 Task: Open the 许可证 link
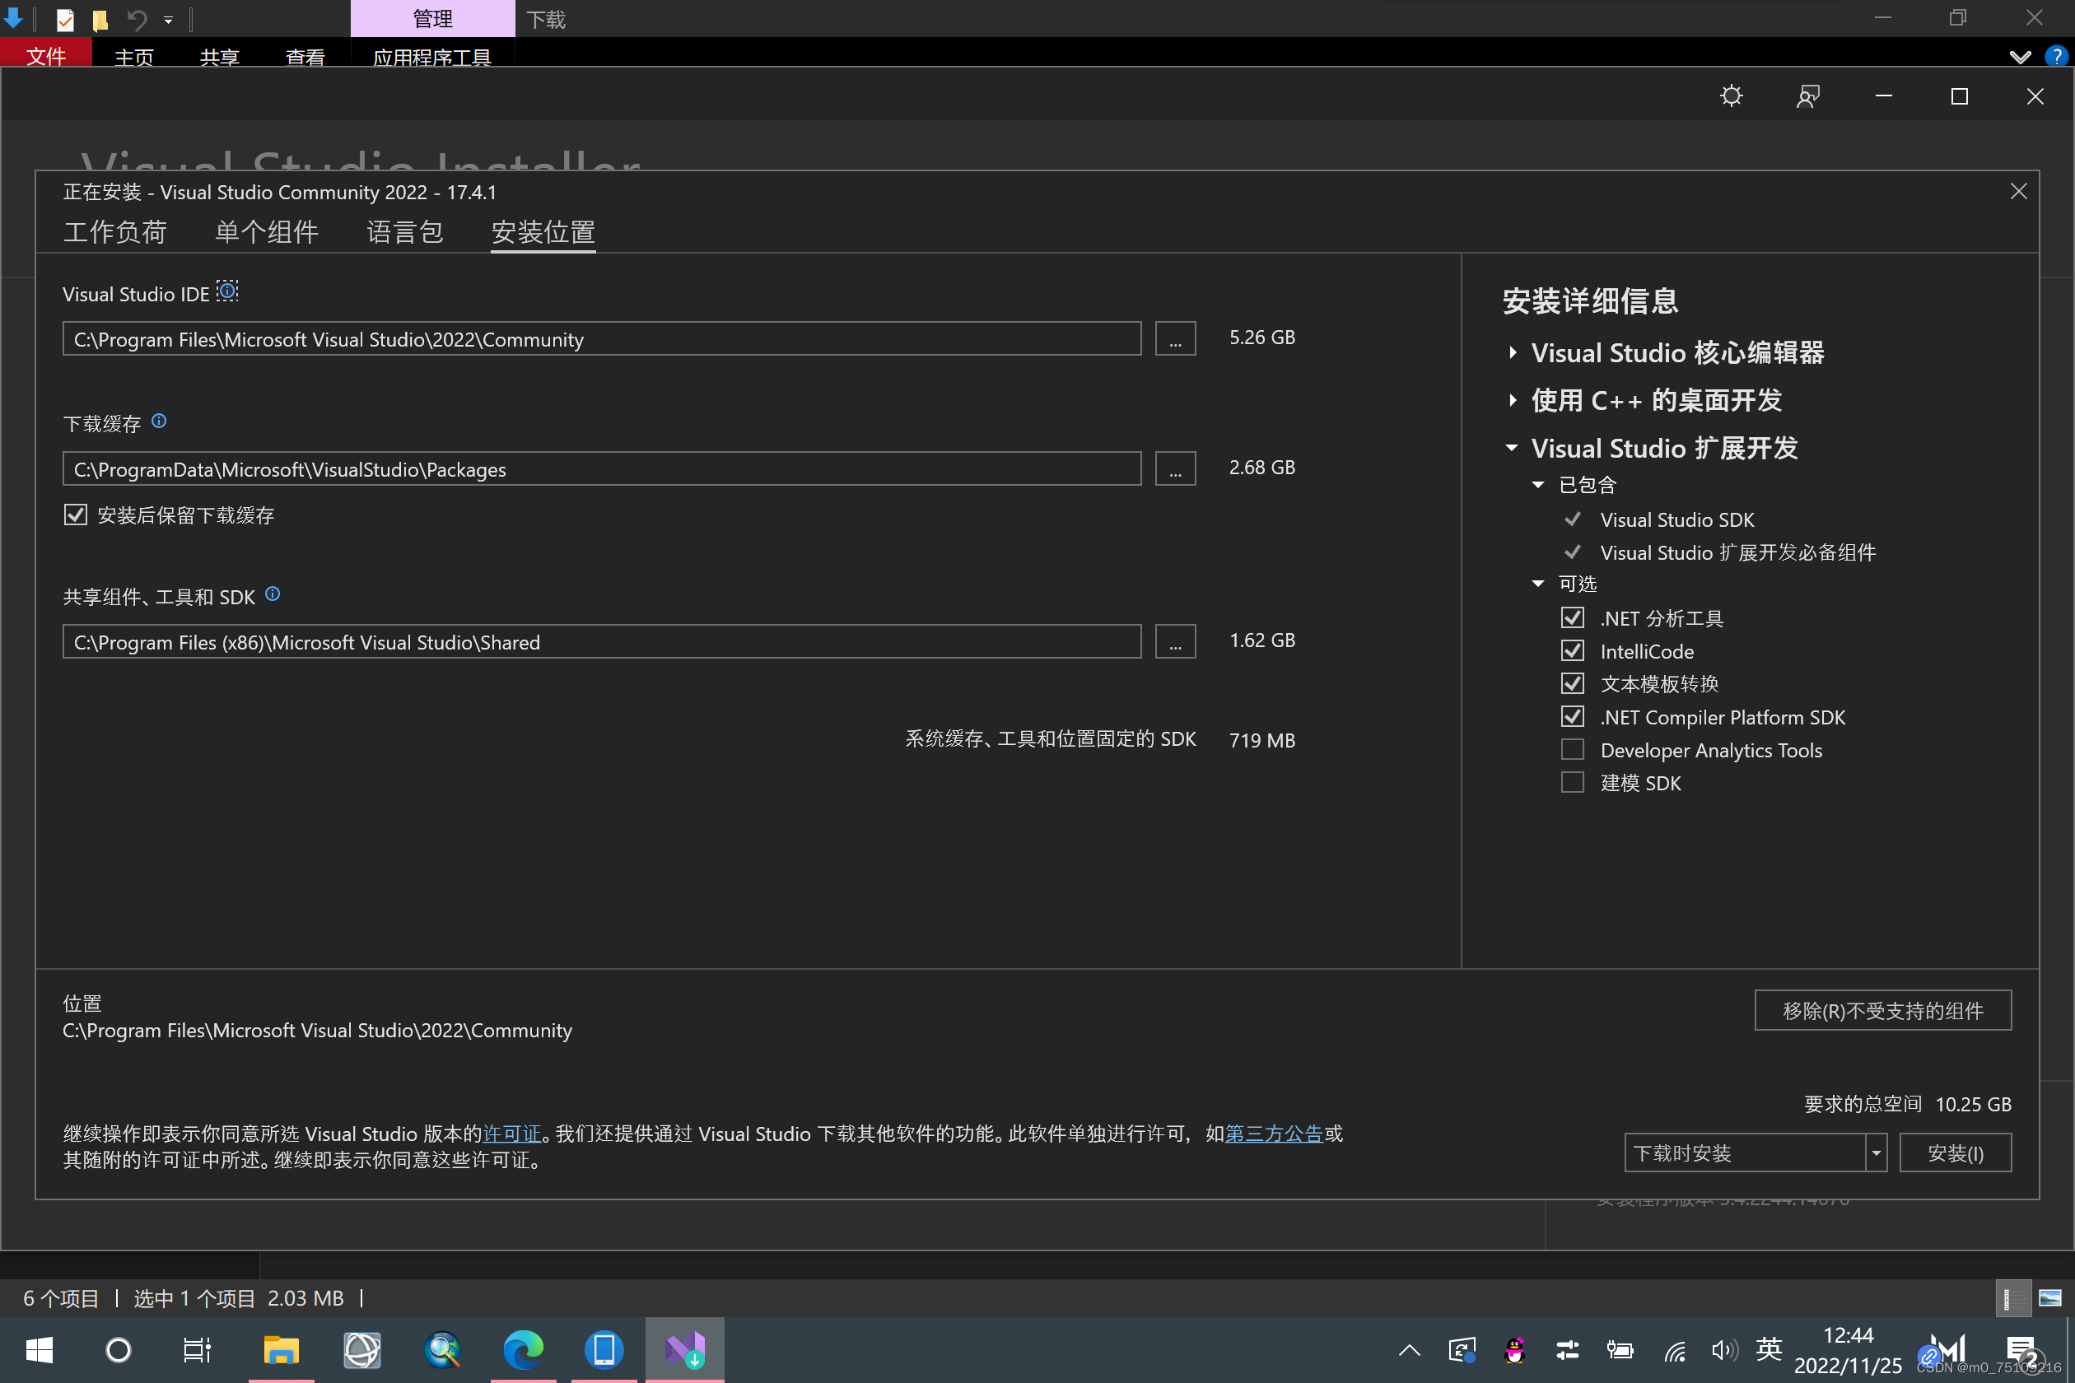pyautogui.click(x=511, y=1134)
